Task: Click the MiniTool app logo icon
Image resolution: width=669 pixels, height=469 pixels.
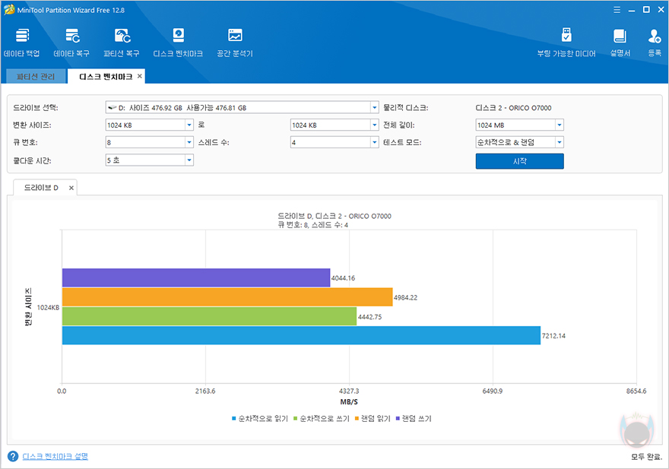Action: pyautogui.click(x=9, y=9)
